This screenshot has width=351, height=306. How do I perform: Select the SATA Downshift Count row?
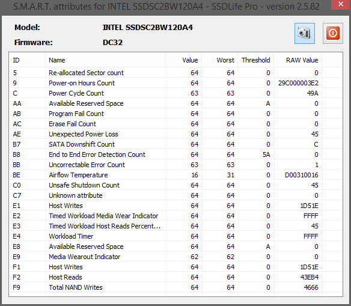[175, 144]
